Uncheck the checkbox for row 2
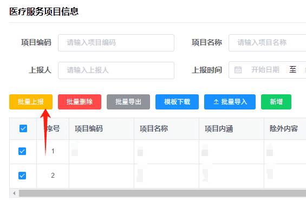The width and height of the screenshot is (306, 200). click(x=22, y=176)
